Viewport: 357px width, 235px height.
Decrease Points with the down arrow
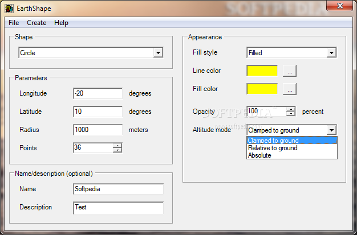pyautogui.click(x=117, y=150)
